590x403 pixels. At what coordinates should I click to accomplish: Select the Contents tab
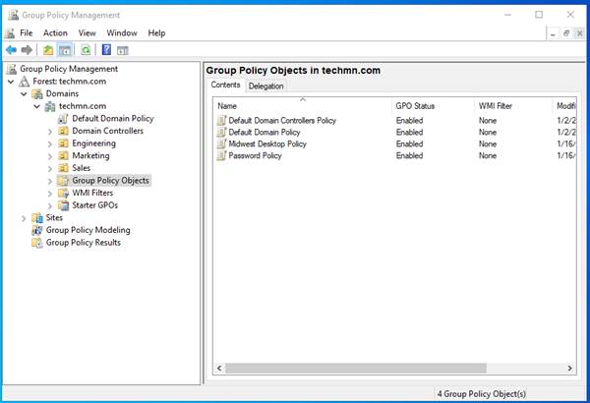coord(225,86)
